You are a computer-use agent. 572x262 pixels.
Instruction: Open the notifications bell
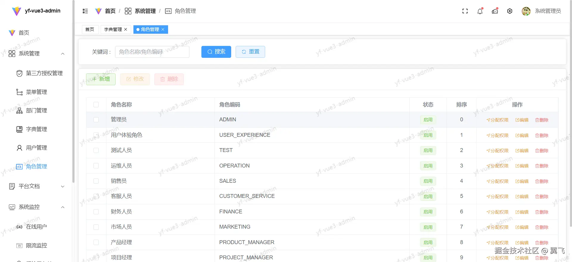click(480, 11)
